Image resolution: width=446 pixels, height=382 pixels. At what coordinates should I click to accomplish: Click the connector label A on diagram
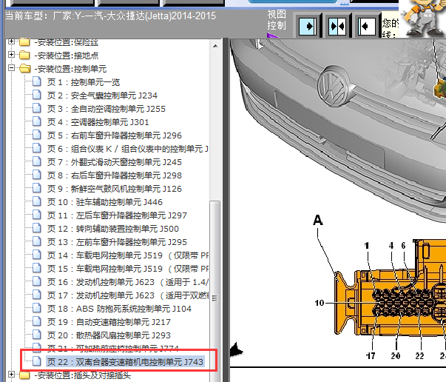[318, 221]
